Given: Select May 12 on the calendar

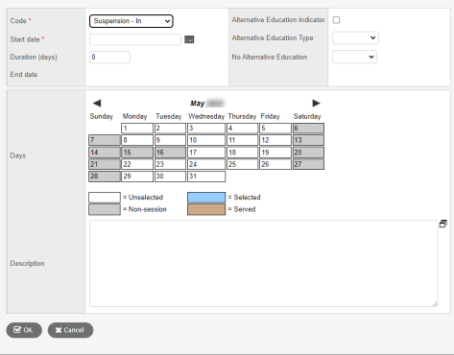Looking at the screenshot, I should point(275,140).
